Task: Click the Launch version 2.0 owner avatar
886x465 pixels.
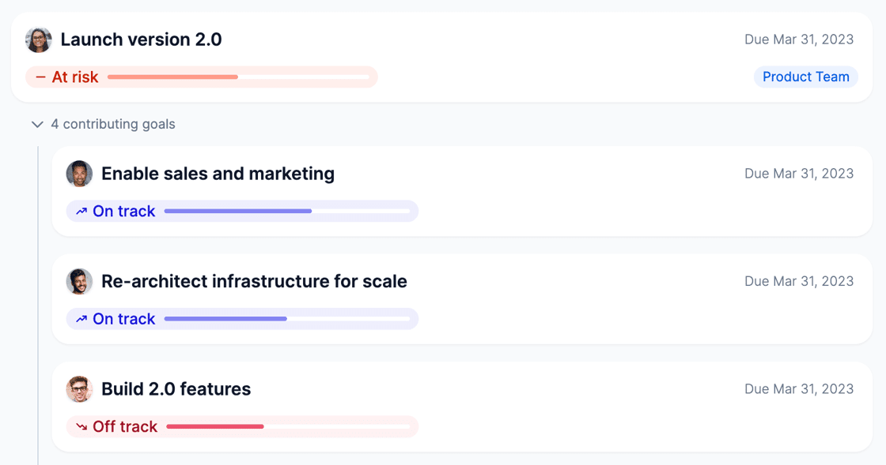Action: click(x=39, y=39)
